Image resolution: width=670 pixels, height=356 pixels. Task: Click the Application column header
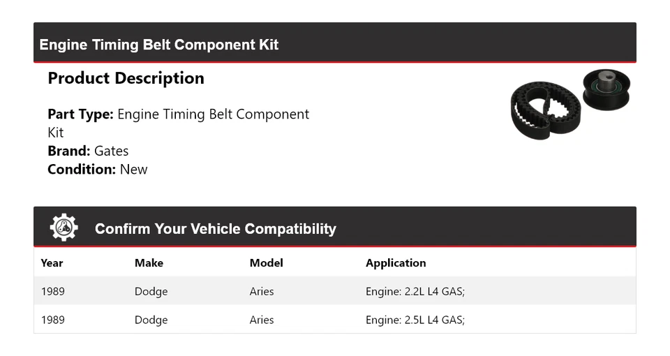[395, 263]
